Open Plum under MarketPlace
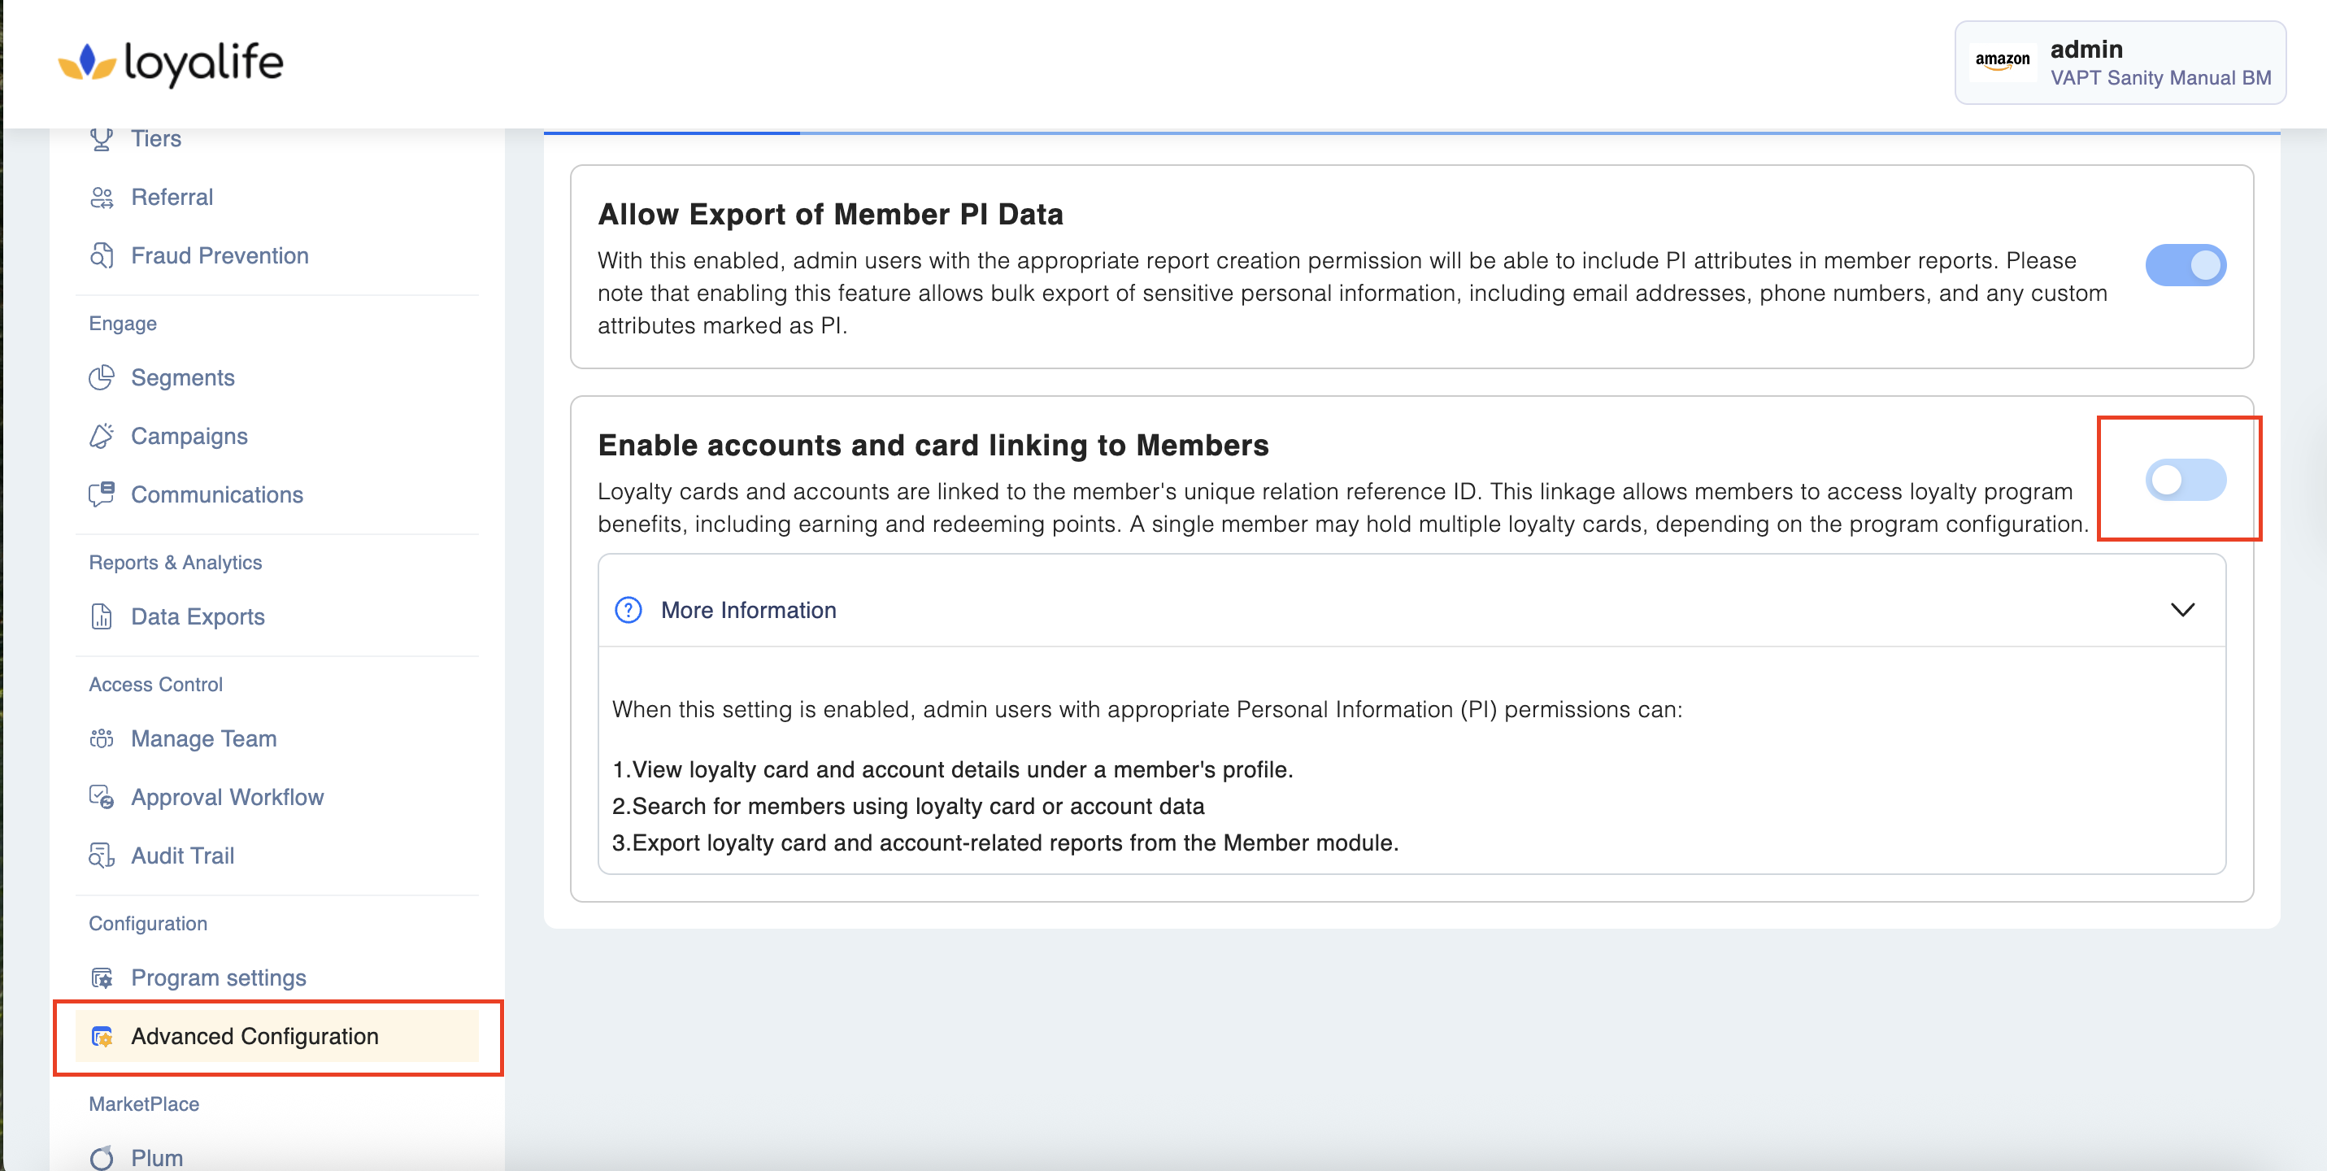Image resolution: width=2327 pixels, height=1171 pixels. pyautogui.click(x=156, y=1157)
